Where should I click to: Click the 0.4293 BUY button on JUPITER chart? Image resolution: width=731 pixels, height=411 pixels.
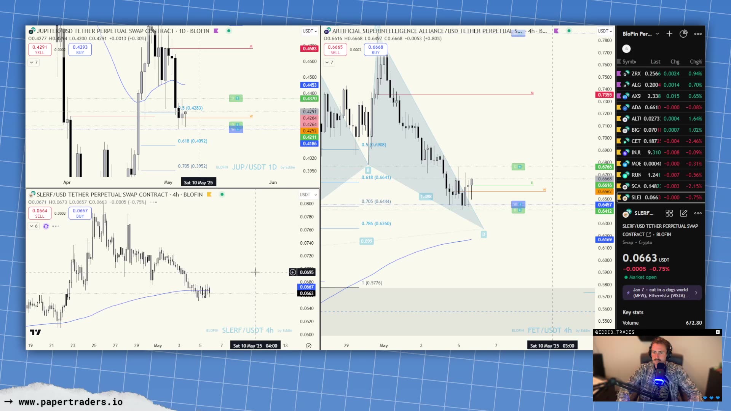point(80,49)
